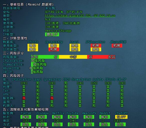This screenshot has width=146, height=128.
Task: Click the 五、流媒体及AI服务解锁检测 heading
Action: [x=26, y=109]
